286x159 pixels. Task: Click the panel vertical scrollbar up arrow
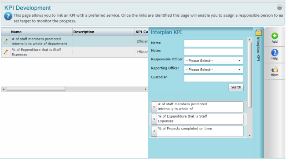pos(249,40)
